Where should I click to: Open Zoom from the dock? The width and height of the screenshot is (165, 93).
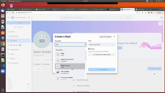pyautogui.click(x=3, y=71)
